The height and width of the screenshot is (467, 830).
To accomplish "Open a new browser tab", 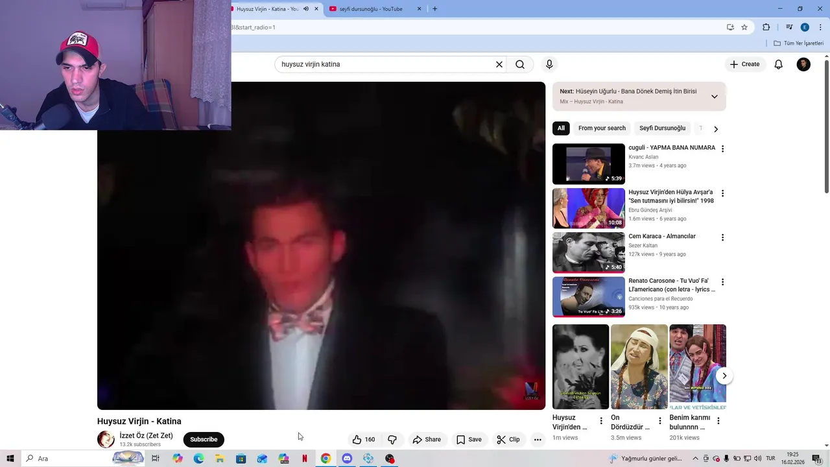I will pos(434,9).
